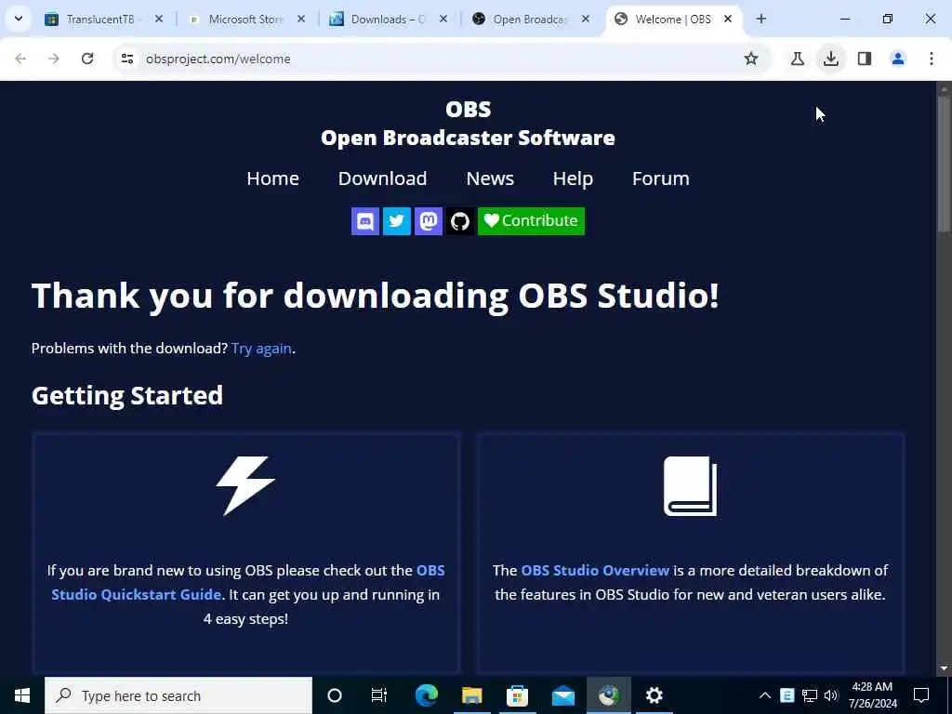Open the volume tray icon
The image size is (952, 714).
831,695
